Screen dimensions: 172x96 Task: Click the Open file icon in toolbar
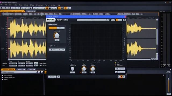6,8
